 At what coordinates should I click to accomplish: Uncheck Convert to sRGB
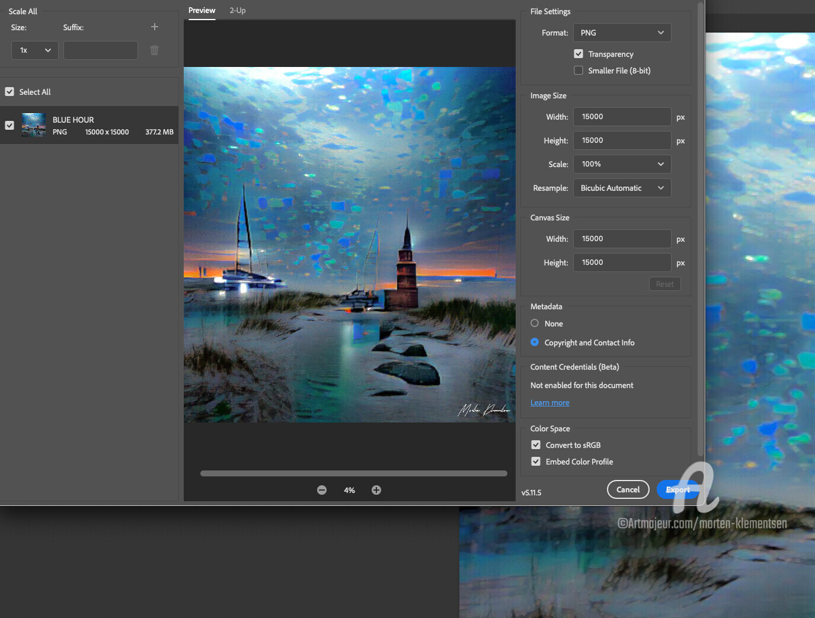pyautogui.click(x=536, y=445)
